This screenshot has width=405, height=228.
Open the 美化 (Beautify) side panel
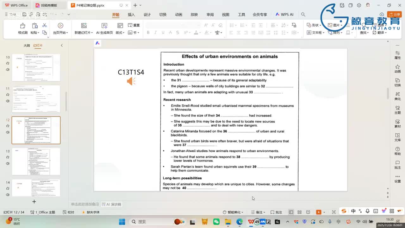(397, 96)
